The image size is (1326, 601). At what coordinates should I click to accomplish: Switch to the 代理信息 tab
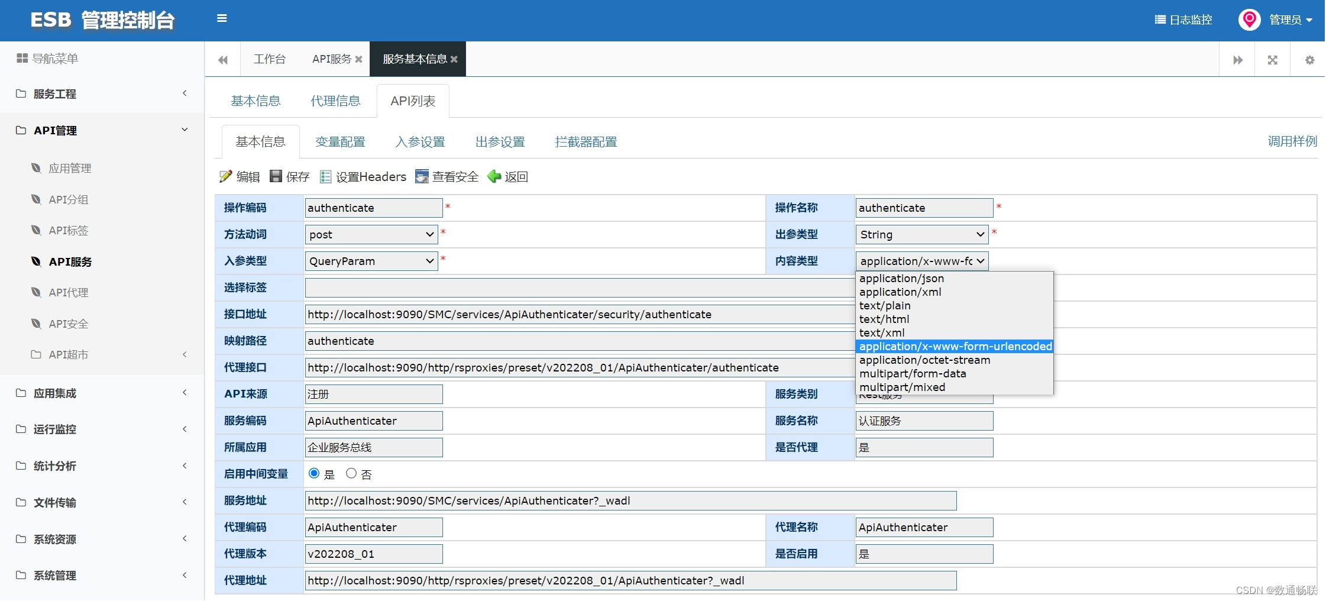click(335, 101)
